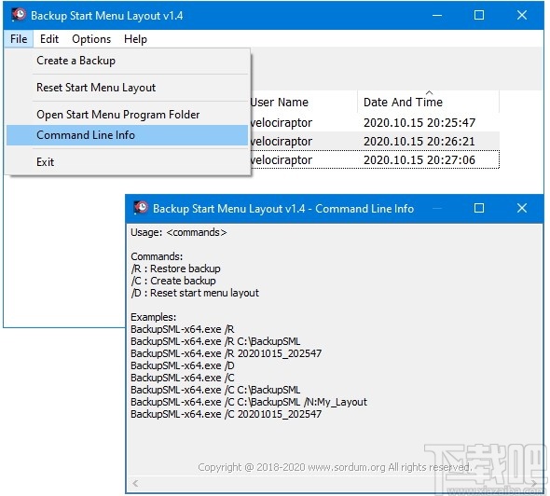Click left arrow of horizontal scrollbar
Viewport: 550px width, 496px height.
136,483
